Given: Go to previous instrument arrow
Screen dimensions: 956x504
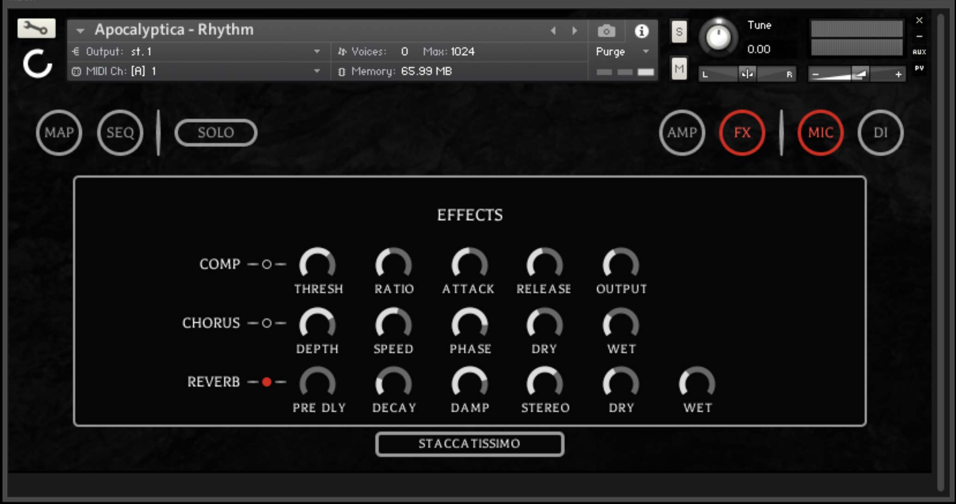Looking at the screenshot, I should [x=553, y=31].
